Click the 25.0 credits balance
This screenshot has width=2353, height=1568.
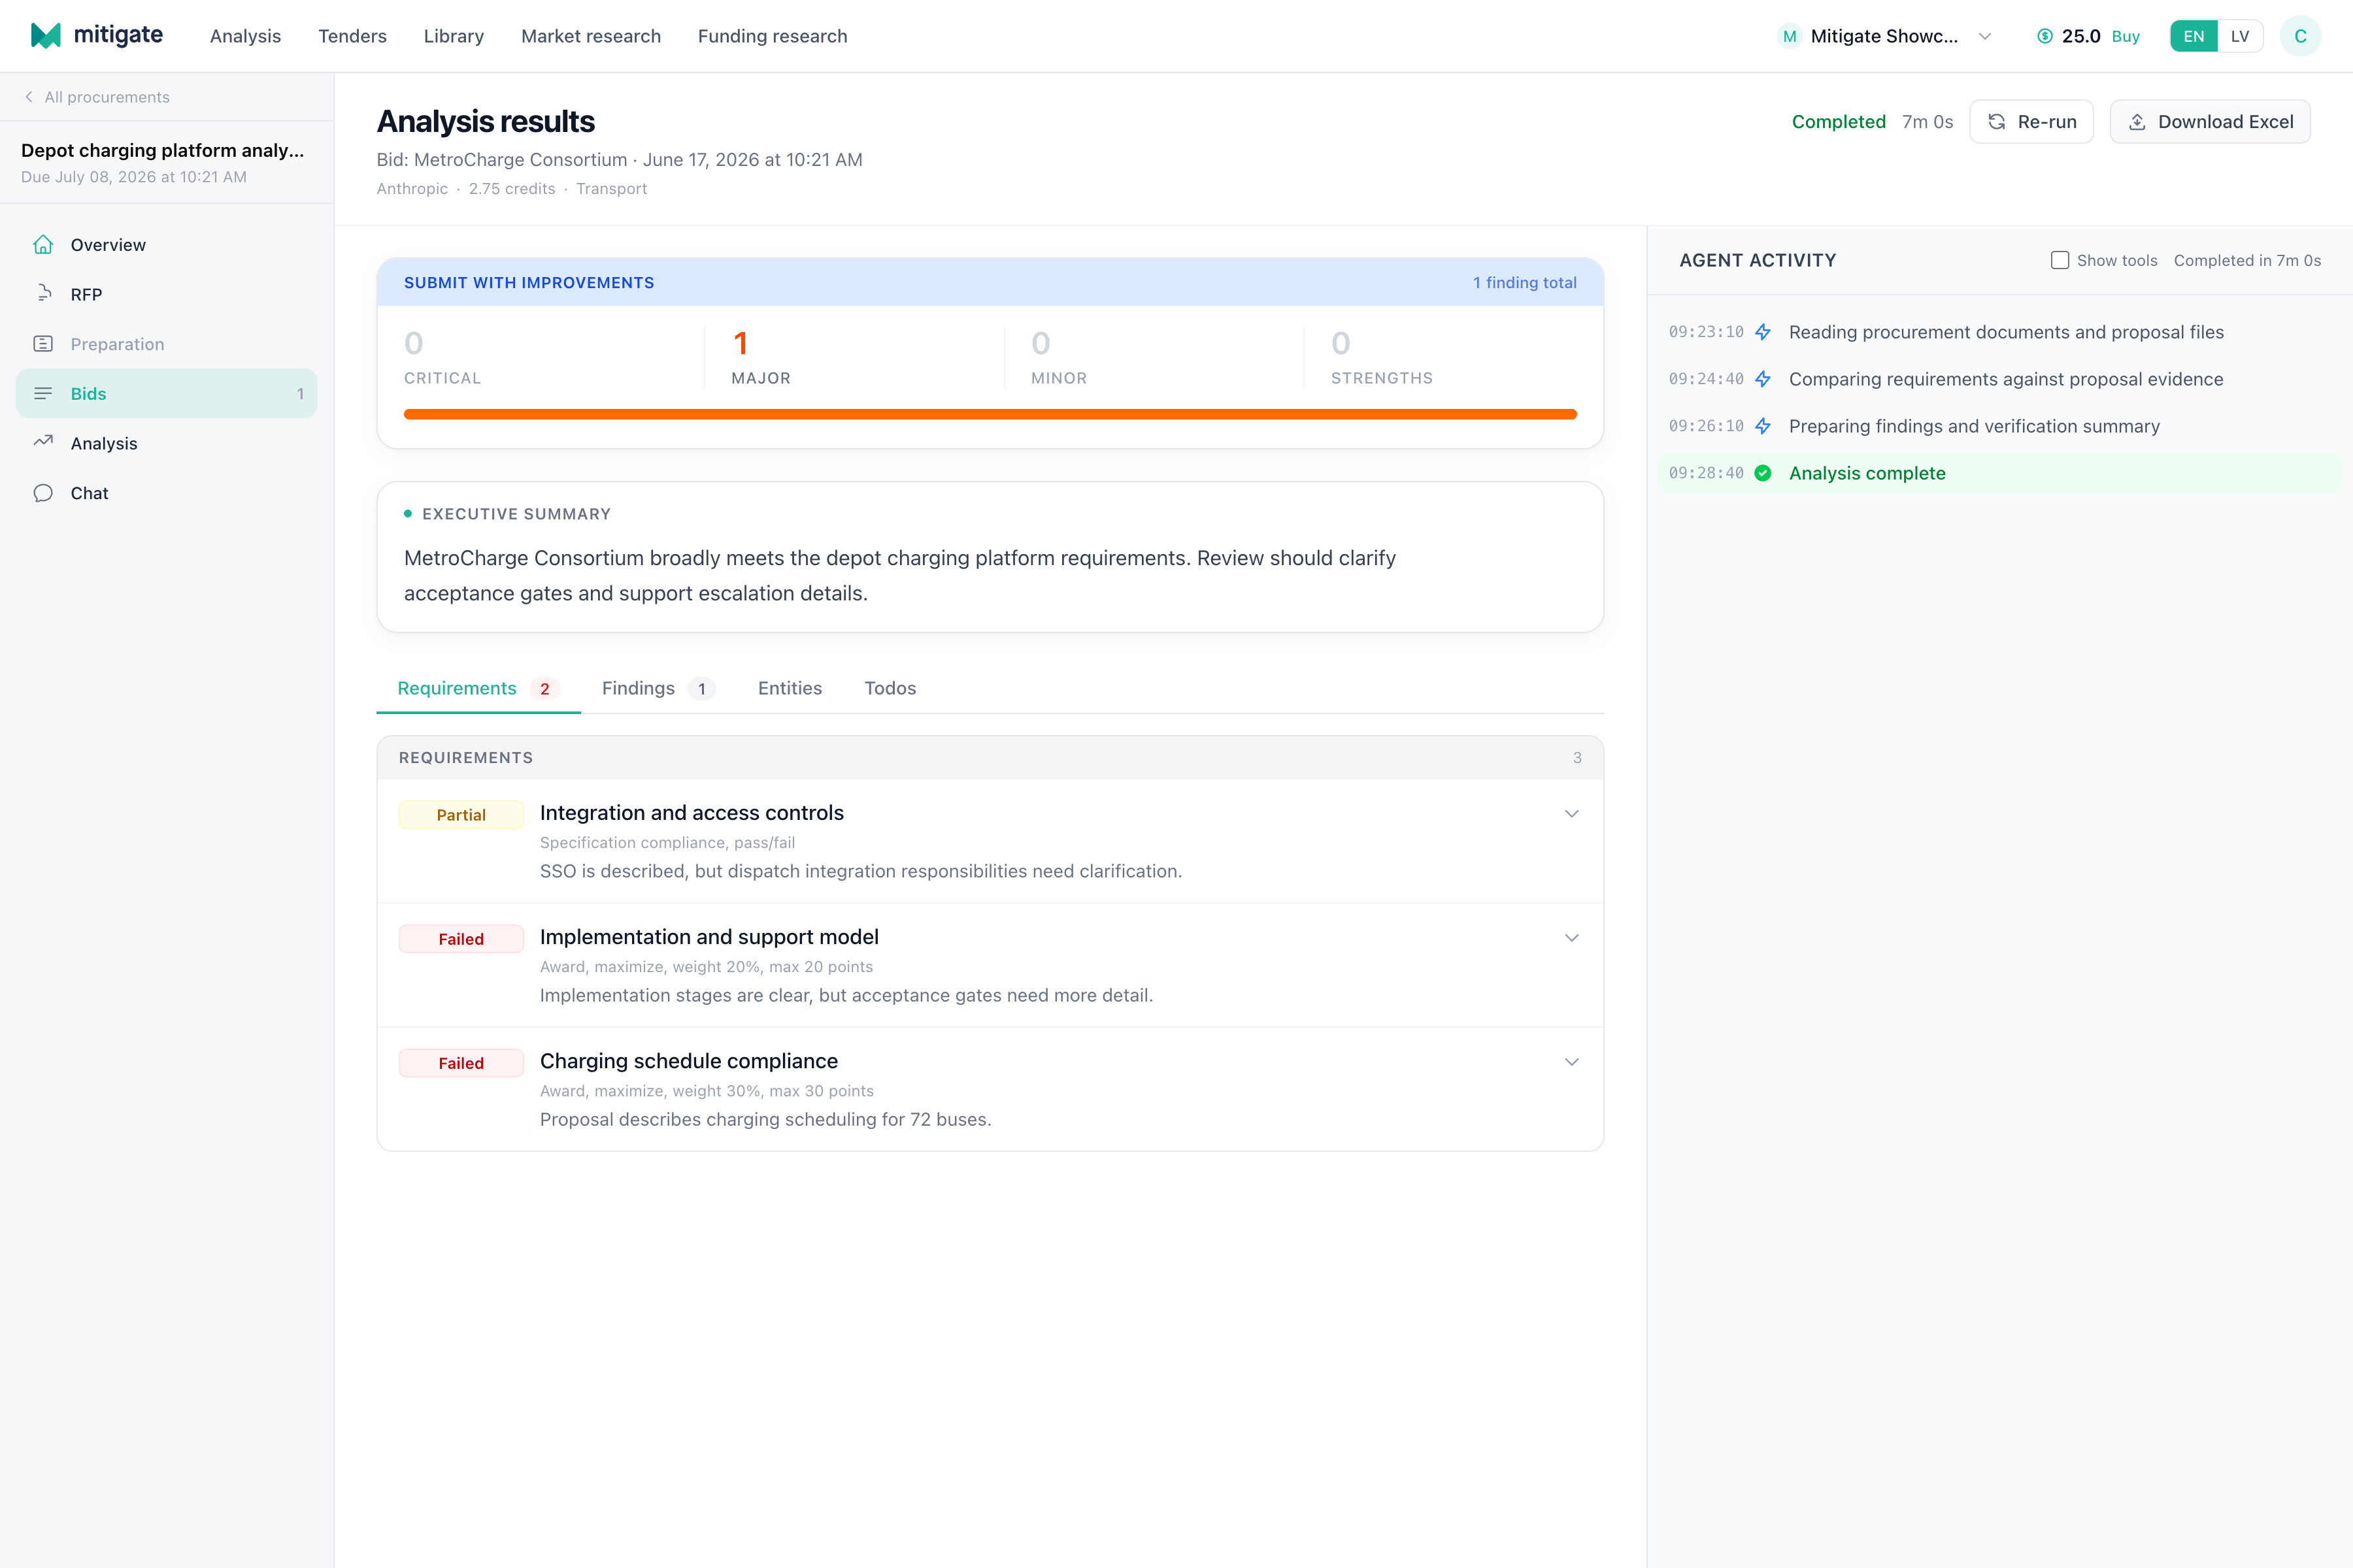[x=2080, y=36]
